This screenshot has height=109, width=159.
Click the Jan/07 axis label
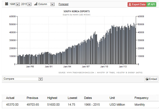(86, 67)
